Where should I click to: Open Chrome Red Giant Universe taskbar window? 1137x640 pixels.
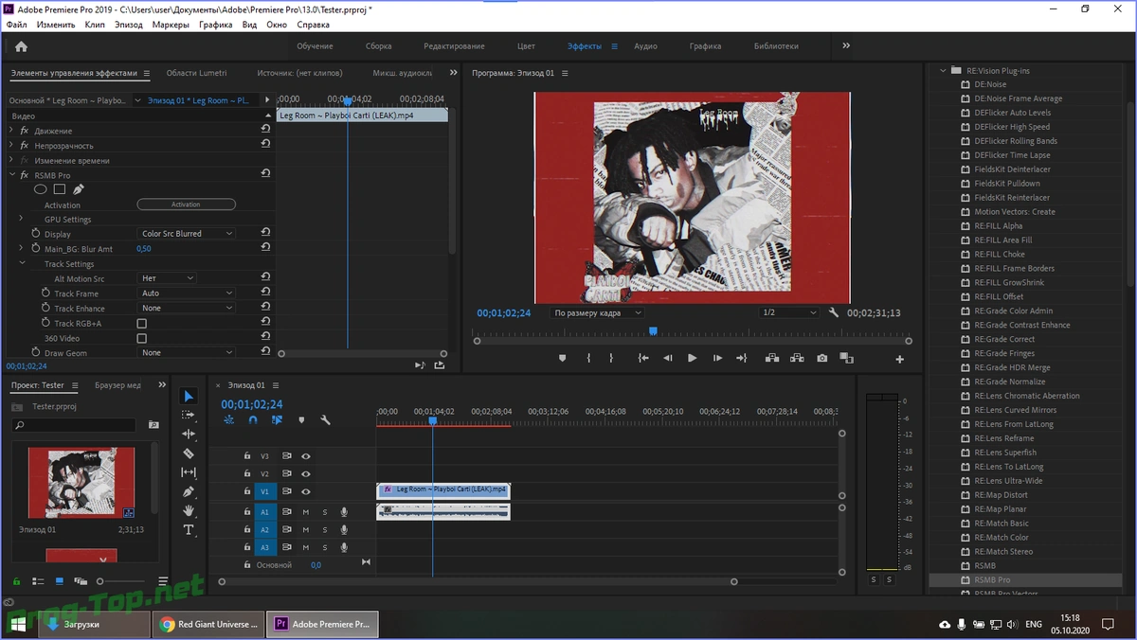click(x=208, y=624)
